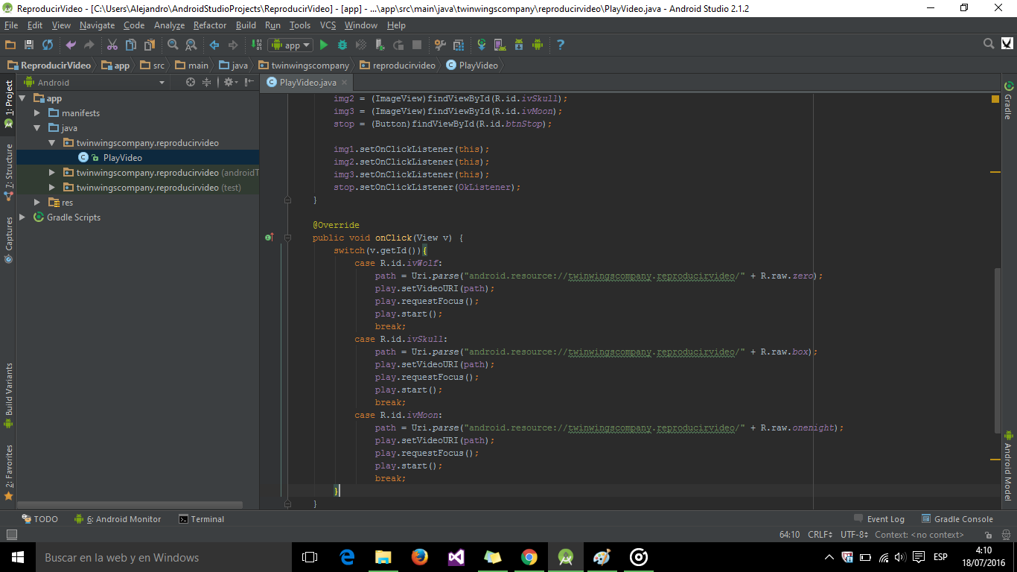This screenshot has height=572, width=1017.
Task: Expand the manifests folder
Action: click(x=37, y=113)
